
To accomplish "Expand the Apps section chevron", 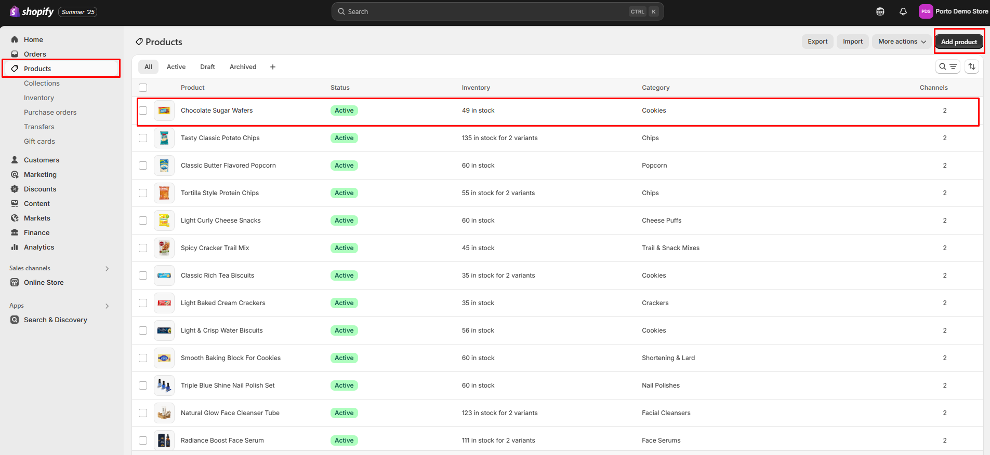I will coord(107,306).
